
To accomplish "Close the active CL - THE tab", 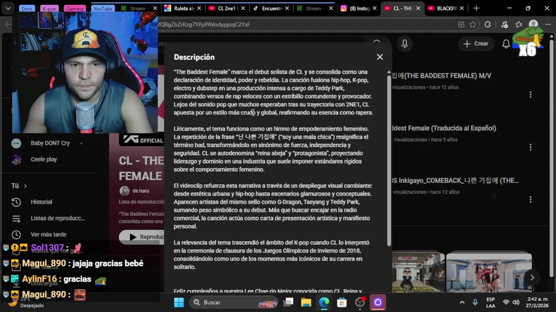I will pos(417,8).
